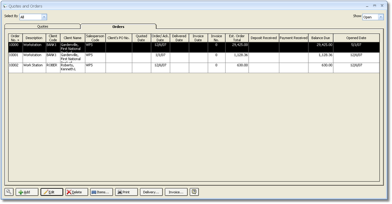Screen dimensions: 392x204
Task: Click the 630.00 Balance Due cell
Action: [x=321, y=68]
